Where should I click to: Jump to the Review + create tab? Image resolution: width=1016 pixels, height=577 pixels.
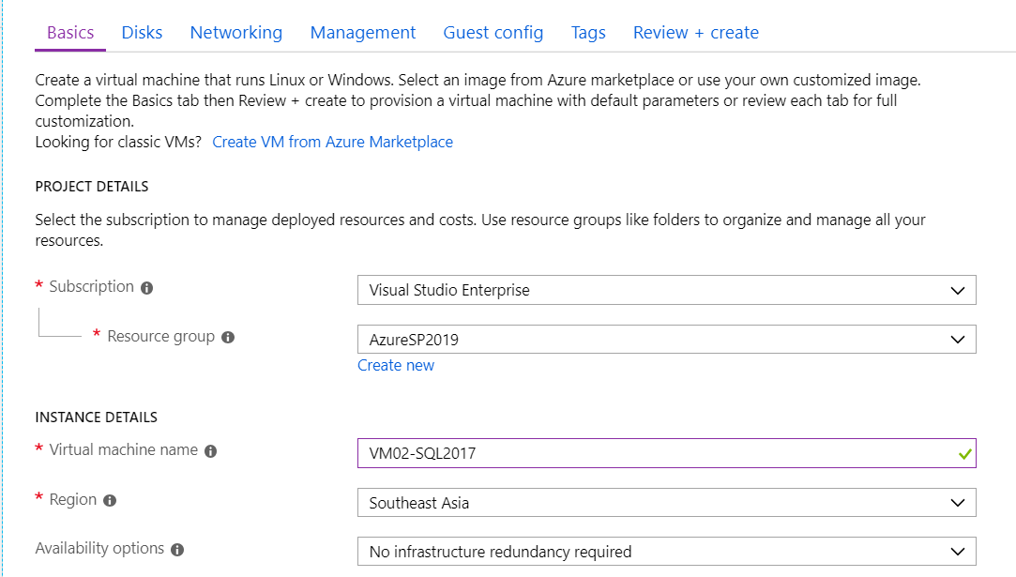click(x=695, y=33)
